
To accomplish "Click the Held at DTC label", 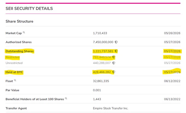I will pos(14,72).
